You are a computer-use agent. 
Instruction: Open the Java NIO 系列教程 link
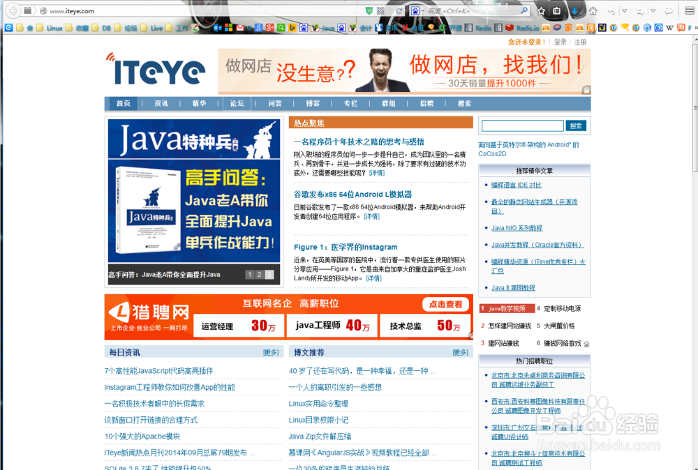(x=517, y=228)
